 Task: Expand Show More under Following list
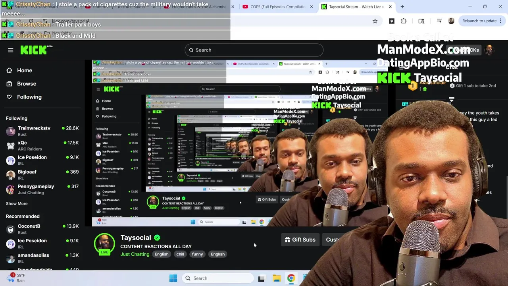pos(17,203)
